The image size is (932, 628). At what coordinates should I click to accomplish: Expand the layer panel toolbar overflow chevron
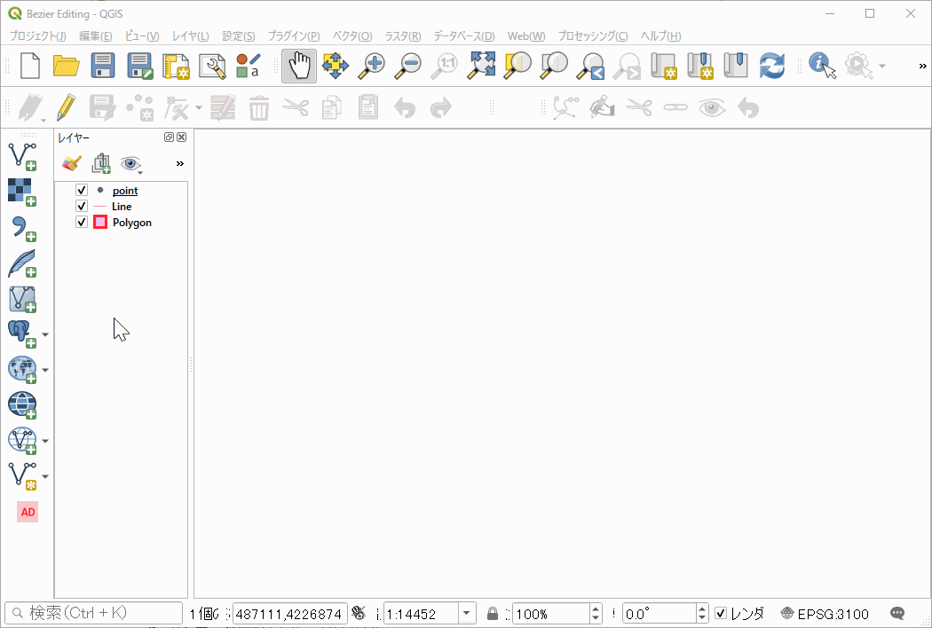[180, 163]
